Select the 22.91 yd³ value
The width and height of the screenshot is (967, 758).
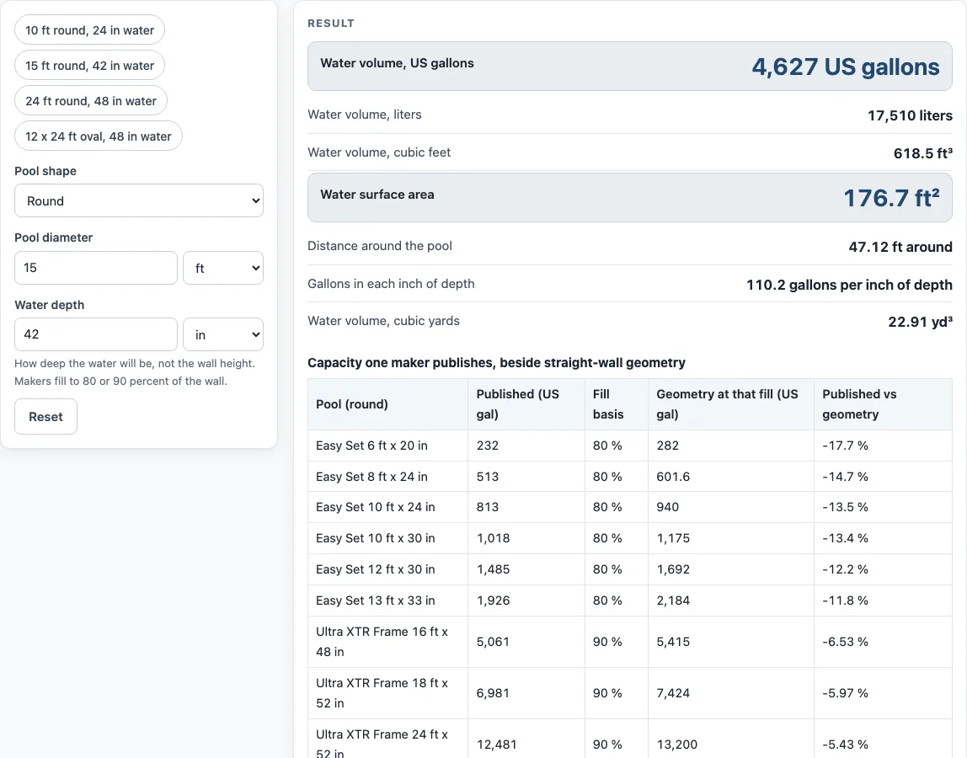(x=920, y=322)
